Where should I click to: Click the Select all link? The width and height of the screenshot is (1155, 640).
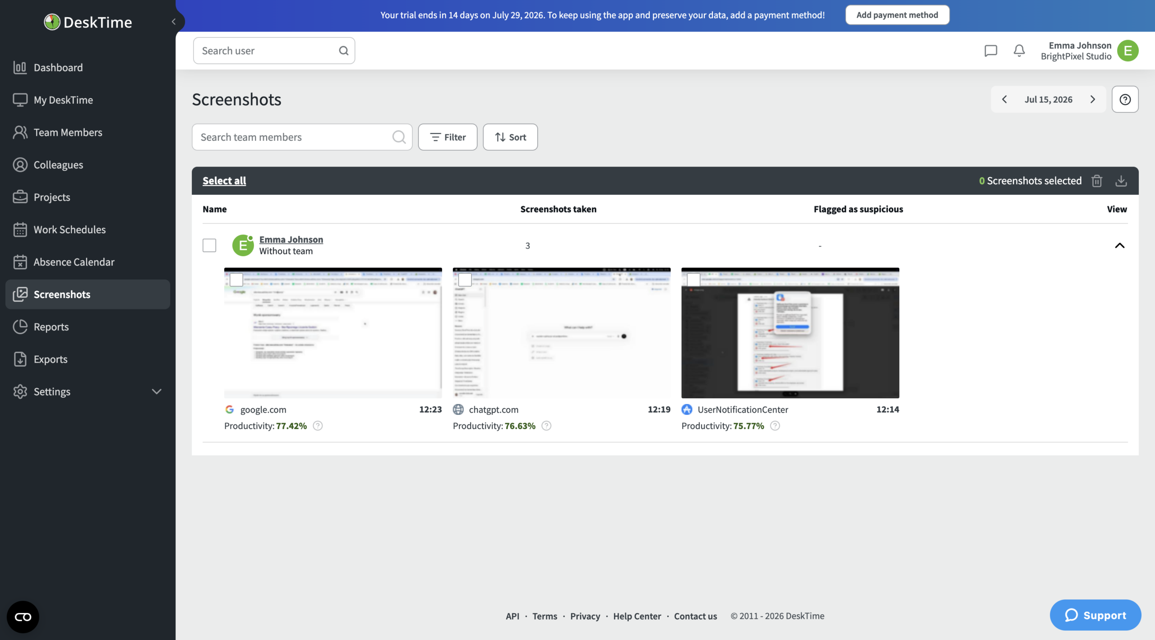(x=224, y=181)
